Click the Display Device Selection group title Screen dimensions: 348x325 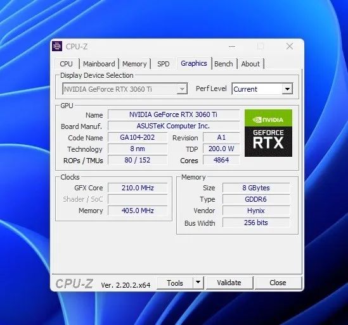point(97,75)
